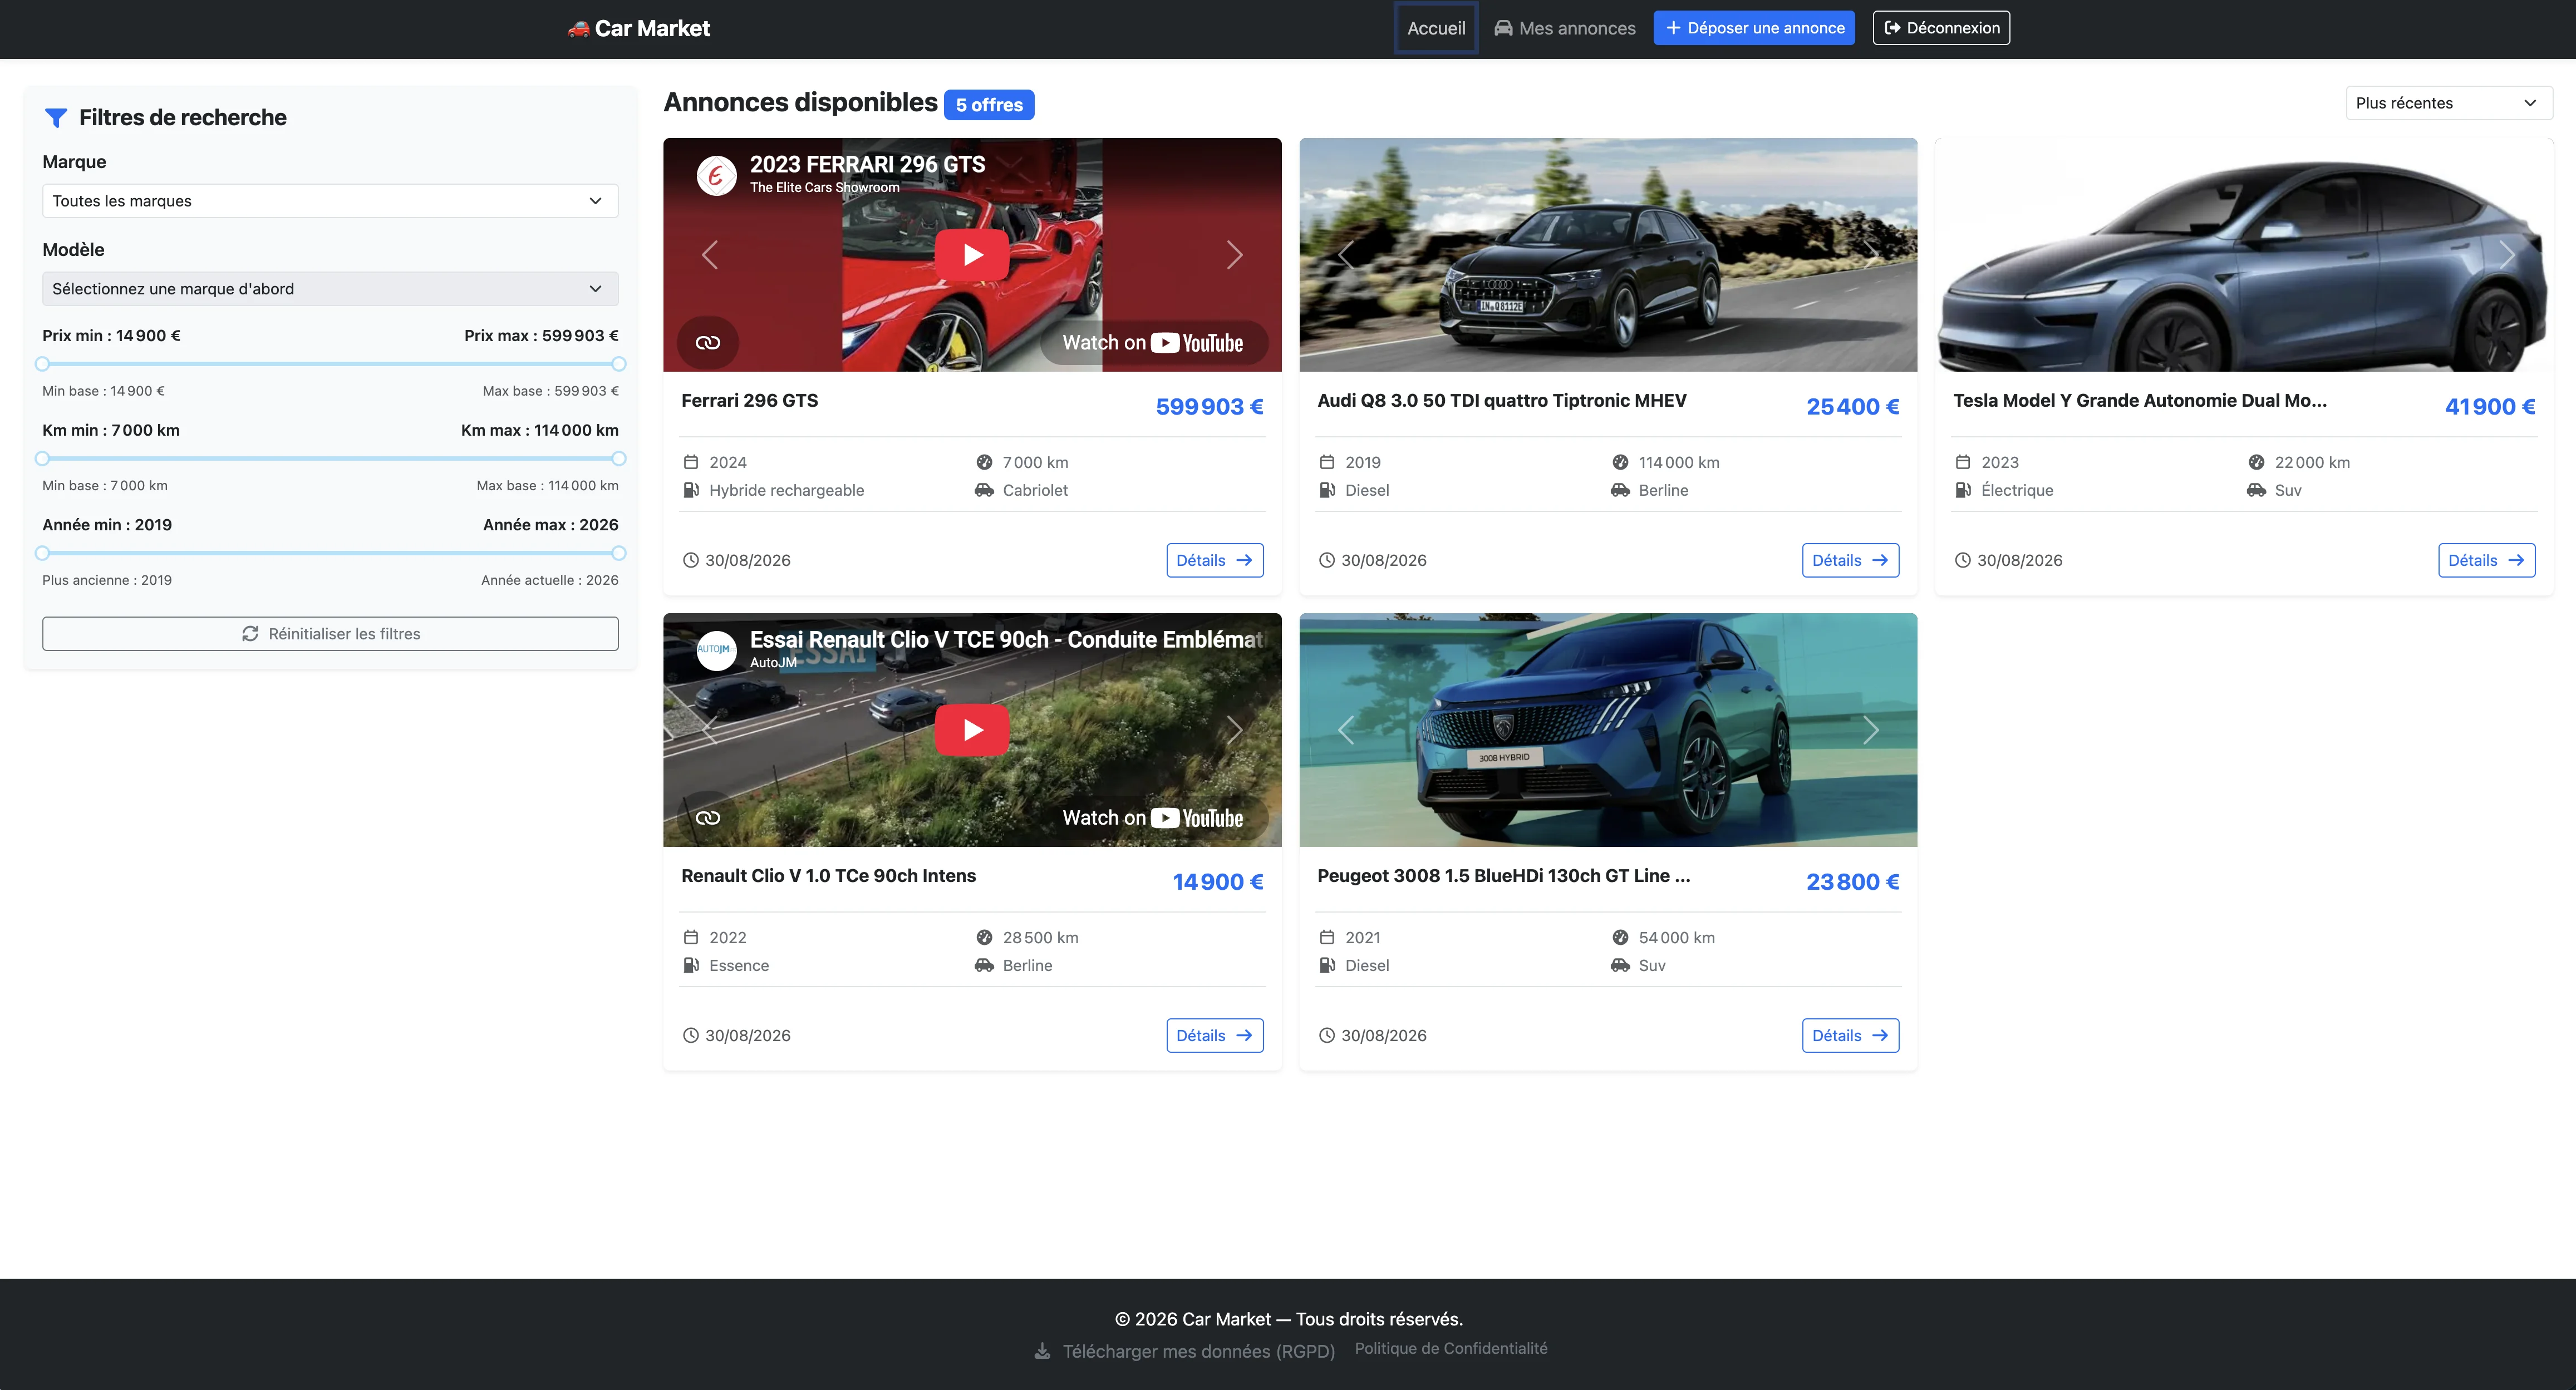Open the Accueil nav item
The height and width of the screenshot is (1390, 2576).
point(1436,28)
